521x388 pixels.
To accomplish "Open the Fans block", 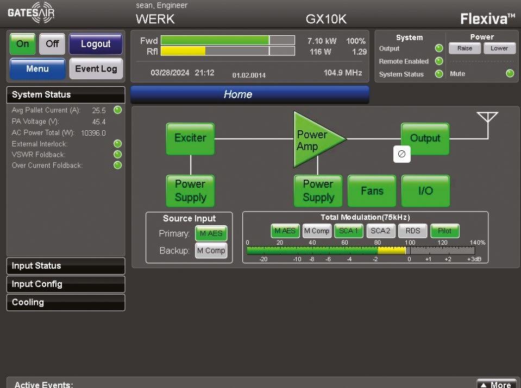I will coord(372,191).
